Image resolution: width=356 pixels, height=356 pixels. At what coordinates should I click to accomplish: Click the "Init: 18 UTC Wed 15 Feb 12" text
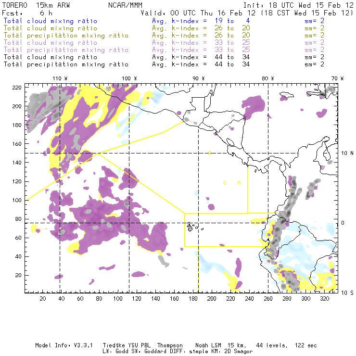298,5
